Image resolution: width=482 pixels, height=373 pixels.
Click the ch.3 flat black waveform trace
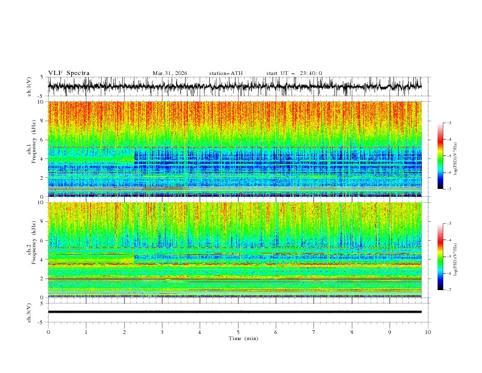pos(234,312)
